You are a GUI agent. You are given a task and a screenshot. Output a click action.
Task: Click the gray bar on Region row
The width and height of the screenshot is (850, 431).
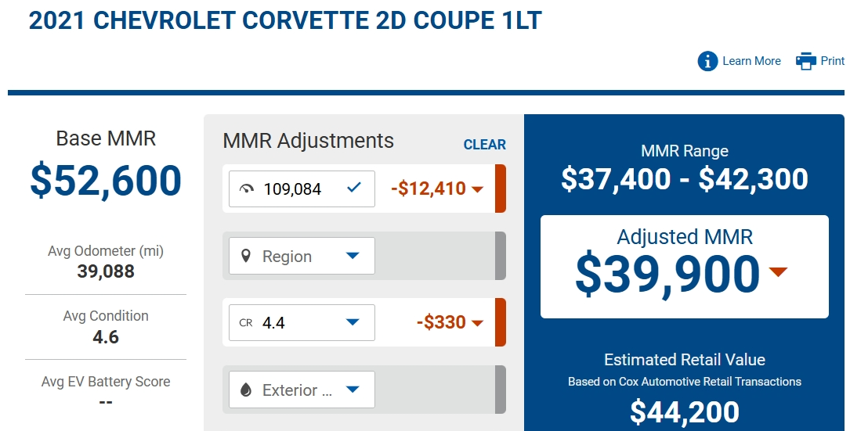pos(501,256)
